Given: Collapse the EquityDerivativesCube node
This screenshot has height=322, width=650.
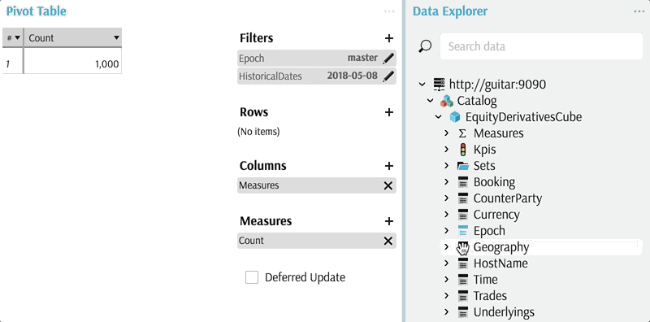Looking at the screenshot, I should coord(438,117).
